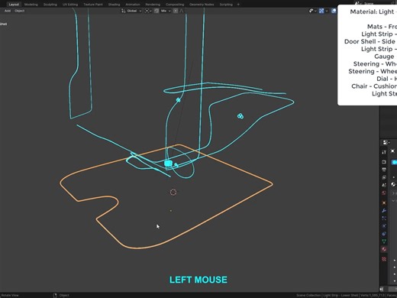Switch to the Rendering workspace tab

153,5
